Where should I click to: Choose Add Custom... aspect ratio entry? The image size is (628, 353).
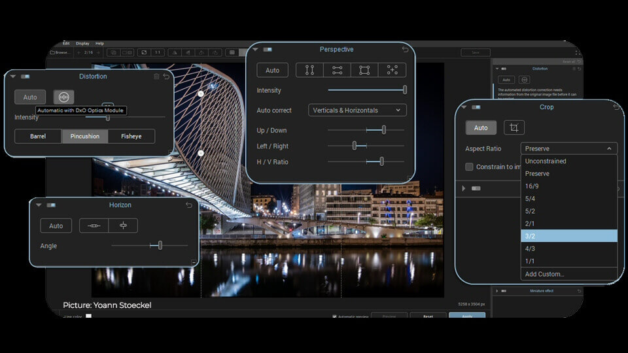pos(568,274)
